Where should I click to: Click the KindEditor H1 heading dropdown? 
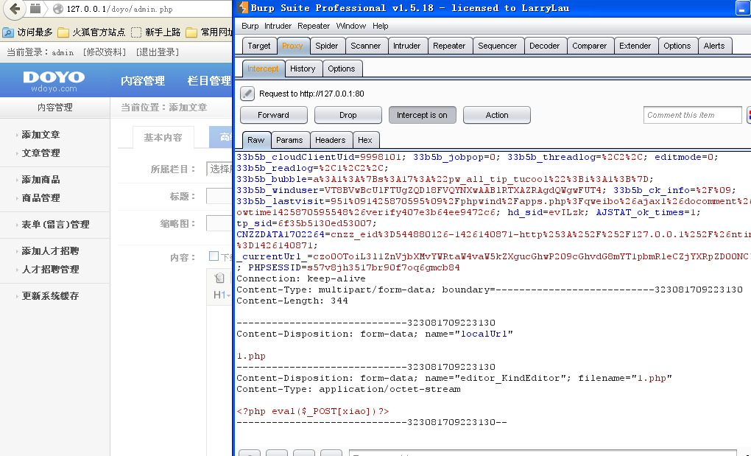coord(222,295)
